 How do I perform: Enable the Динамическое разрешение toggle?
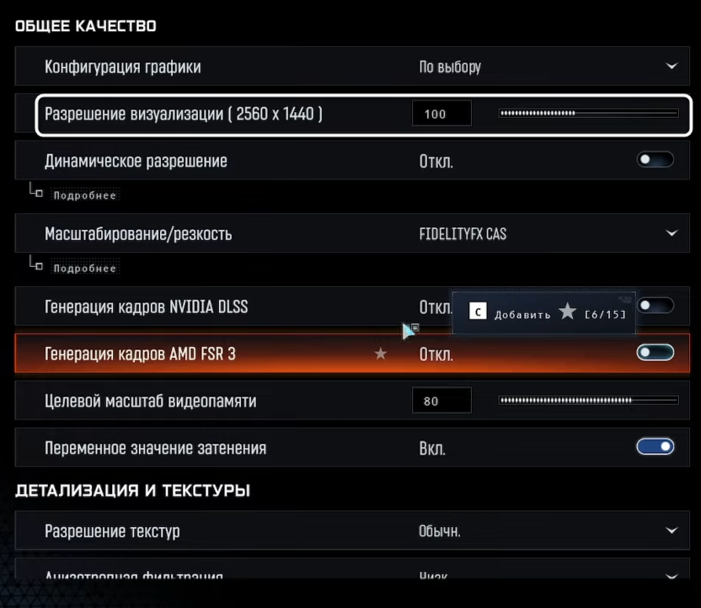point(656,159)
